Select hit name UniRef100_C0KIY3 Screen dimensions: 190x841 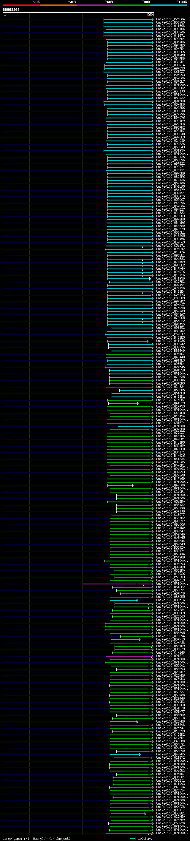coord(170,295)
